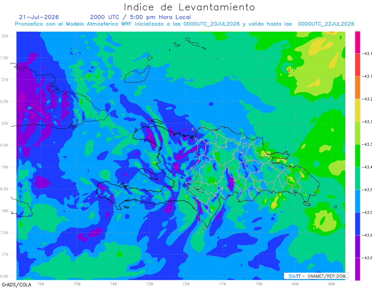Pick the teal green legend color band
The image size is (372, 288).
(x=357, y=178)
